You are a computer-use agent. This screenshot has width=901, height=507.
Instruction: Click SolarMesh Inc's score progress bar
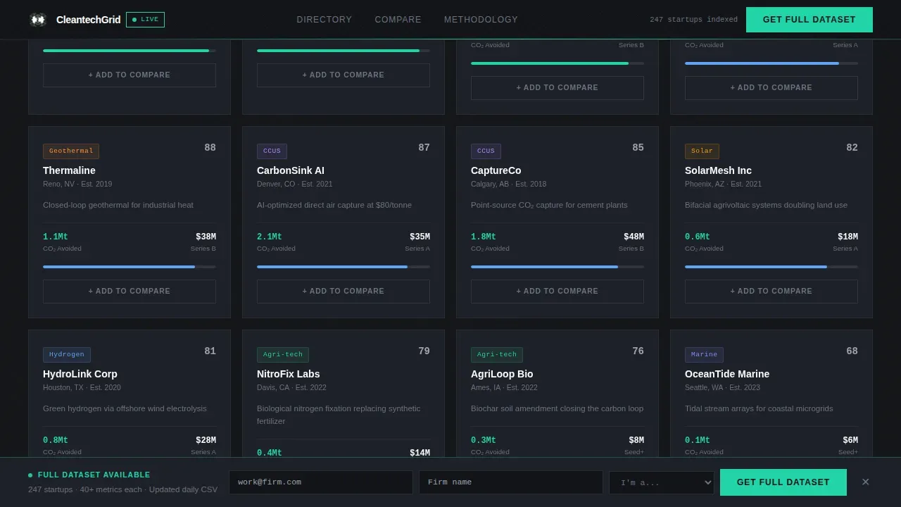tap(771, 267)
